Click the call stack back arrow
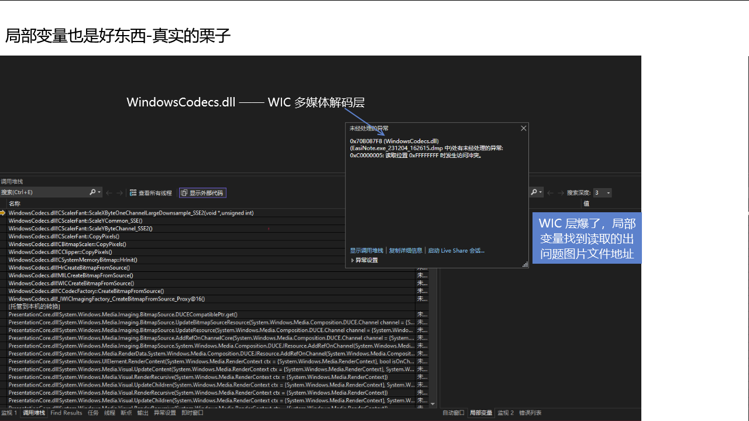The image size is (749, 421). tap(109, 193)
